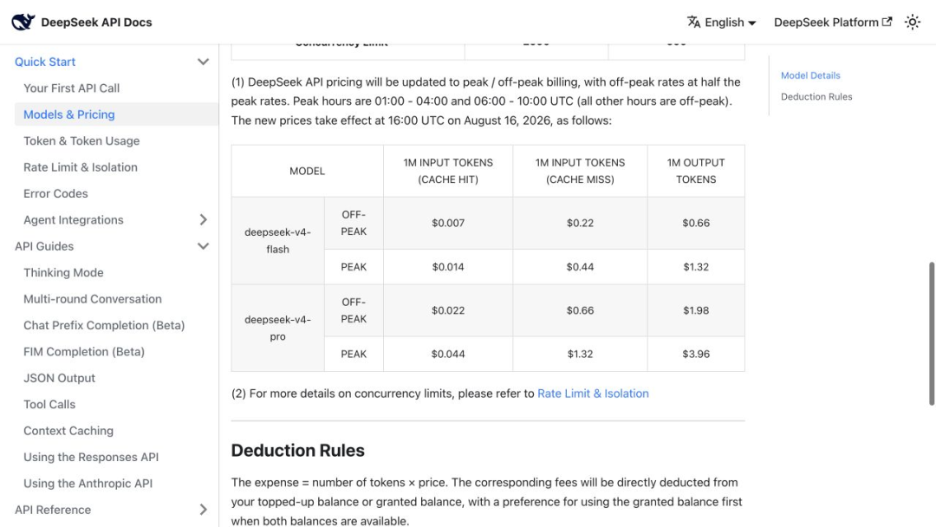Viewport: 936px width, 527px height.
Task: Collapse the Quick Start section chevron
Action: 203,62
